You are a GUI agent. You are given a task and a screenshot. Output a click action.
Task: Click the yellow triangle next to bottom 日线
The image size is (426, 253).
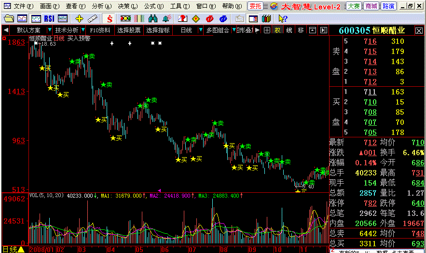21,249
